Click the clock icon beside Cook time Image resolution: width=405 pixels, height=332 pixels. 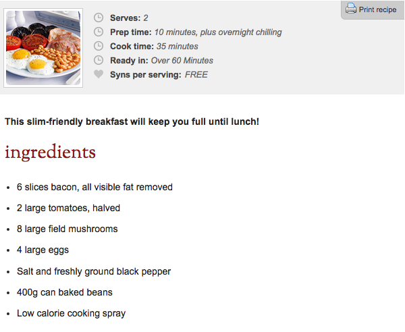pyautogui.click(x=99, y=46)
